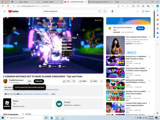This screenshot has width=160, height=120.
Task: Clear the YouTube search box text
Action: [x=99, y=11]
